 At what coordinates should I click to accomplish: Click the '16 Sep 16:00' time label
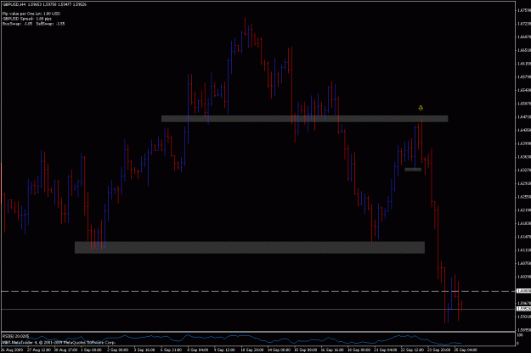coord(333,350)
